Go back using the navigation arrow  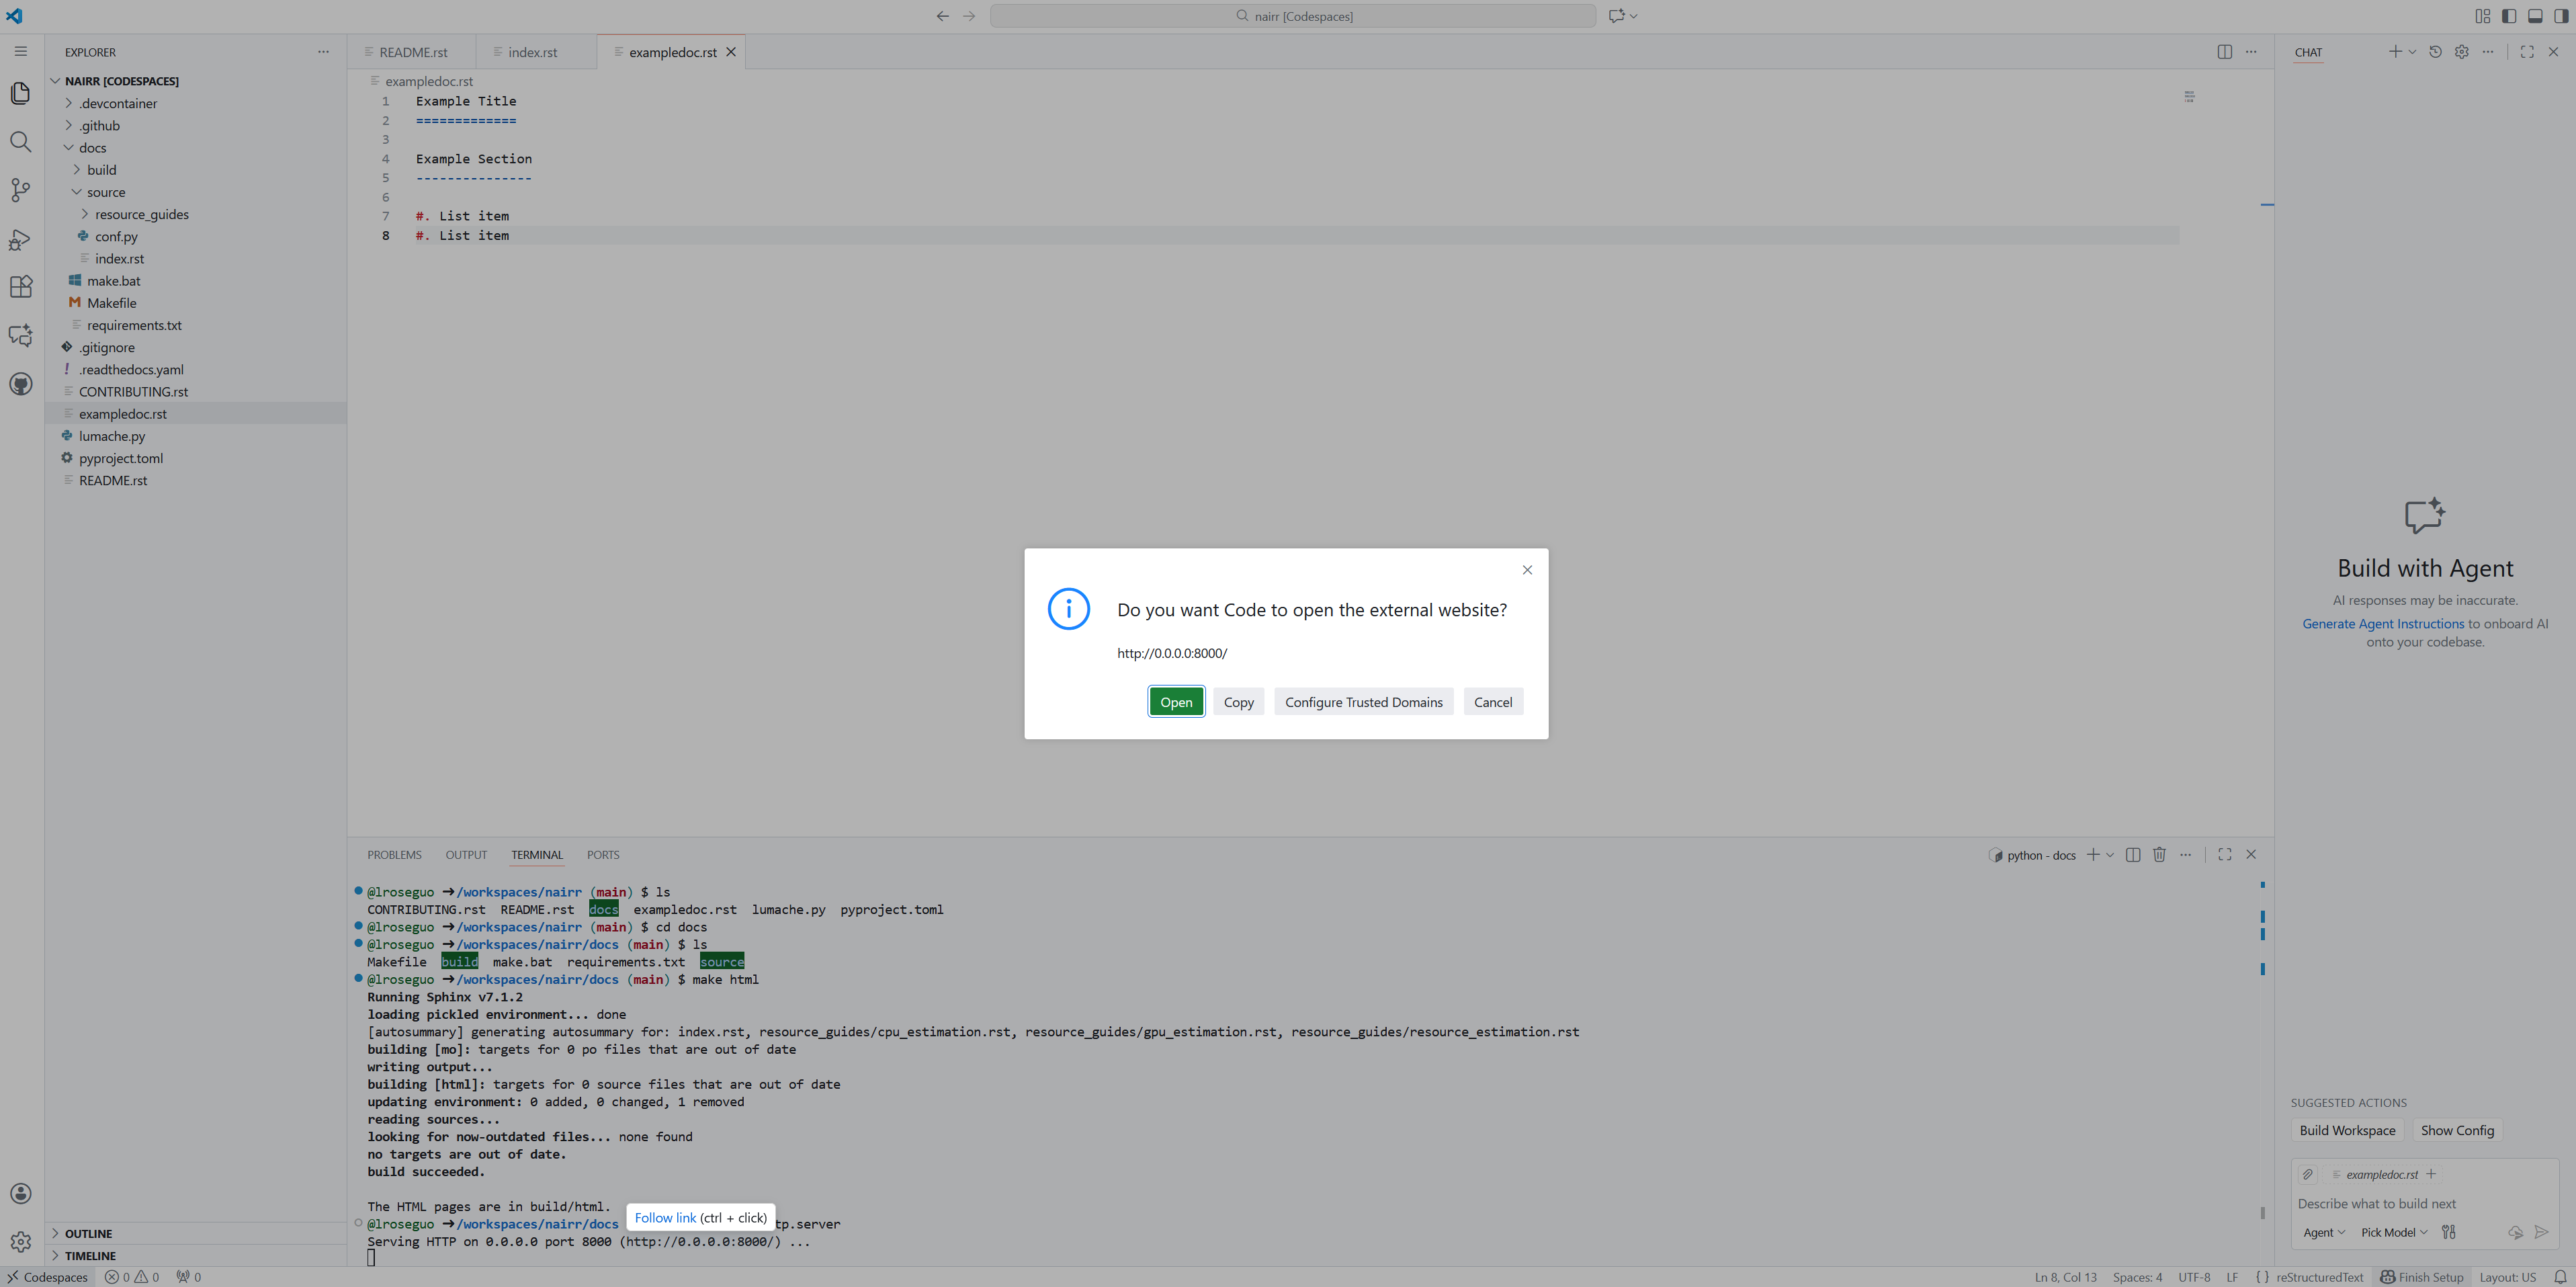(942, 16)
